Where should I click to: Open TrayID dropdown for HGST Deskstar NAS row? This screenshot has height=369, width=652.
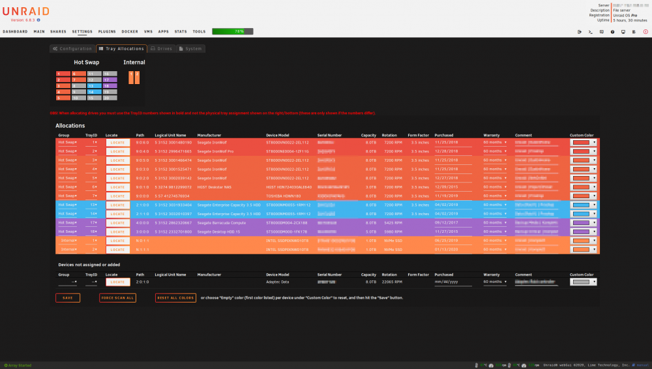click(91, 187)
